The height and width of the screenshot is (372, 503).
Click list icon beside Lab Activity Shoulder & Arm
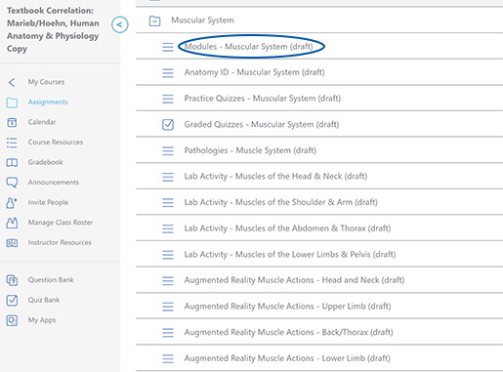coord(168,202)
